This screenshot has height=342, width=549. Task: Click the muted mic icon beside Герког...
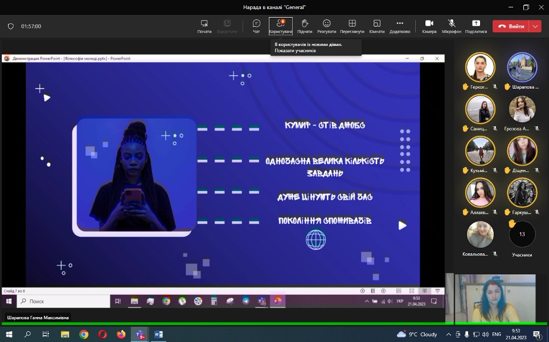coord(495,86)
